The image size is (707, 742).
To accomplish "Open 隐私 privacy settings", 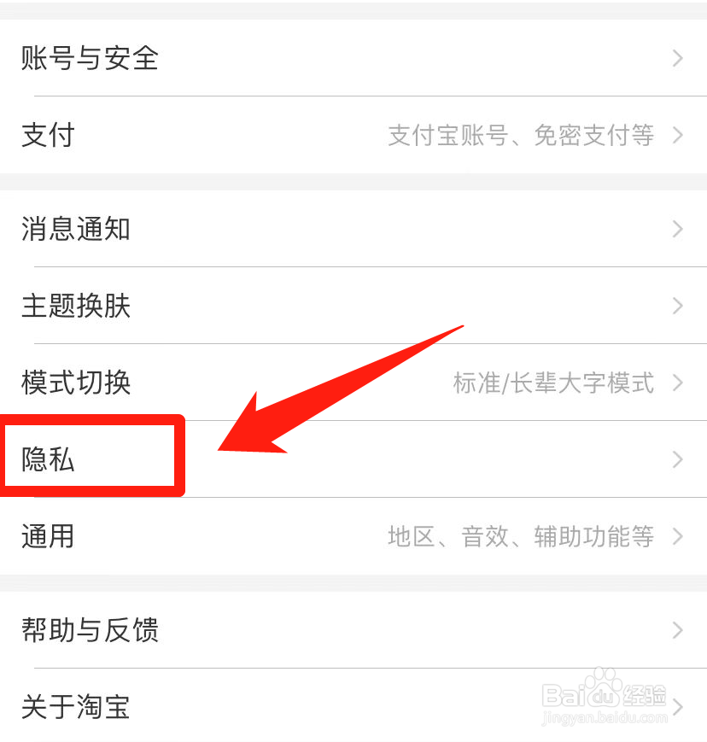I will point(353,459).
